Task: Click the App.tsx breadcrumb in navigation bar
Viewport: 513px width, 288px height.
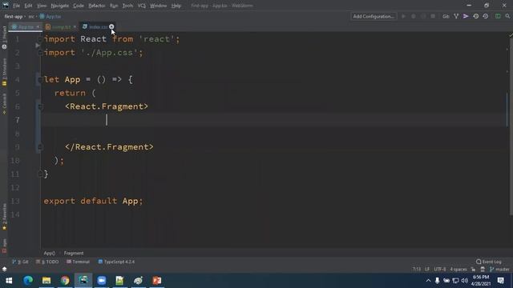Action: click(x=50, y=16)
